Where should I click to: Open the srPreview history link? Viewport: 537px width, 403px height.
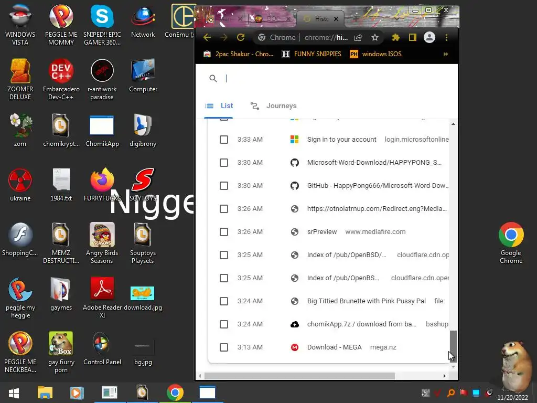coord(322,232)
